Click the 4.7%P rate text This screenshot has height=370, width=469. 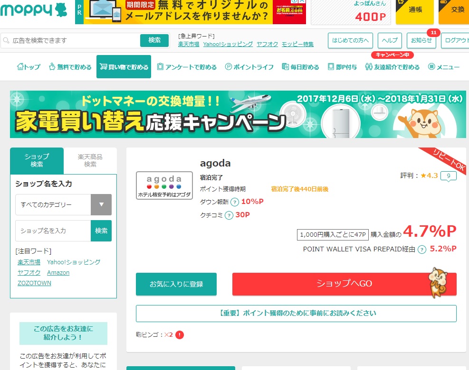(x=430, y=231)
